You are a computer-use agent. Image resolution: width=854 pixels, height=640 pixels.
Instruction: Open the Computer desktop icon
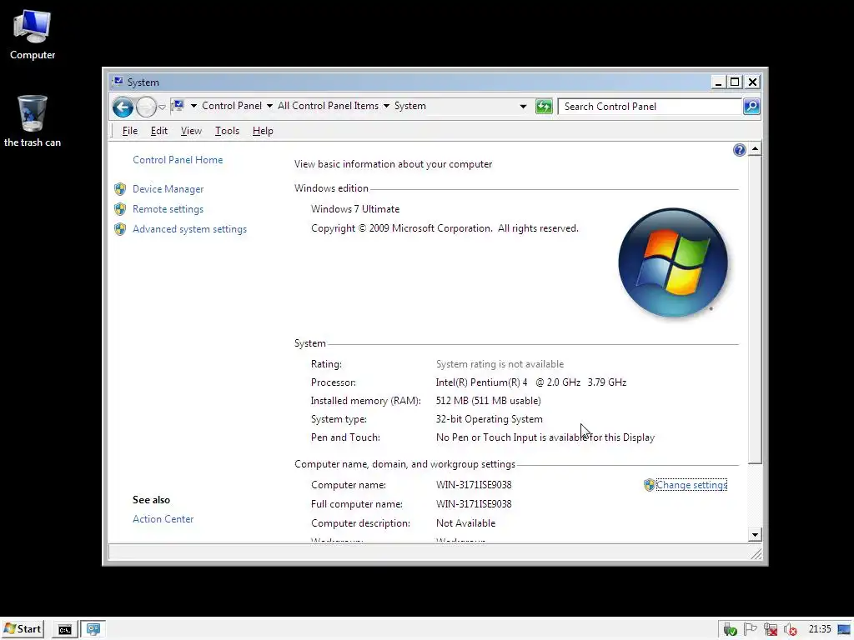(33, 35)
